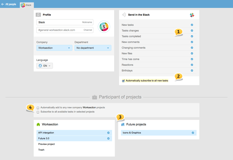Open the No department dropdown
This screenshot has height=160, width=233.
tap(93, 48)
